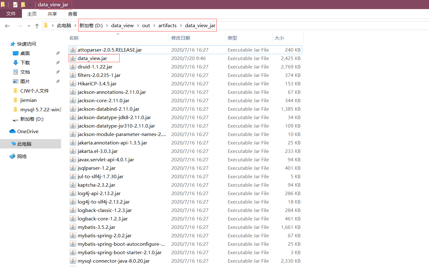This screenshot has height=267, width=429.
Task: Select OneDrive in navigation pane
Action: click(x=28, y=132)
